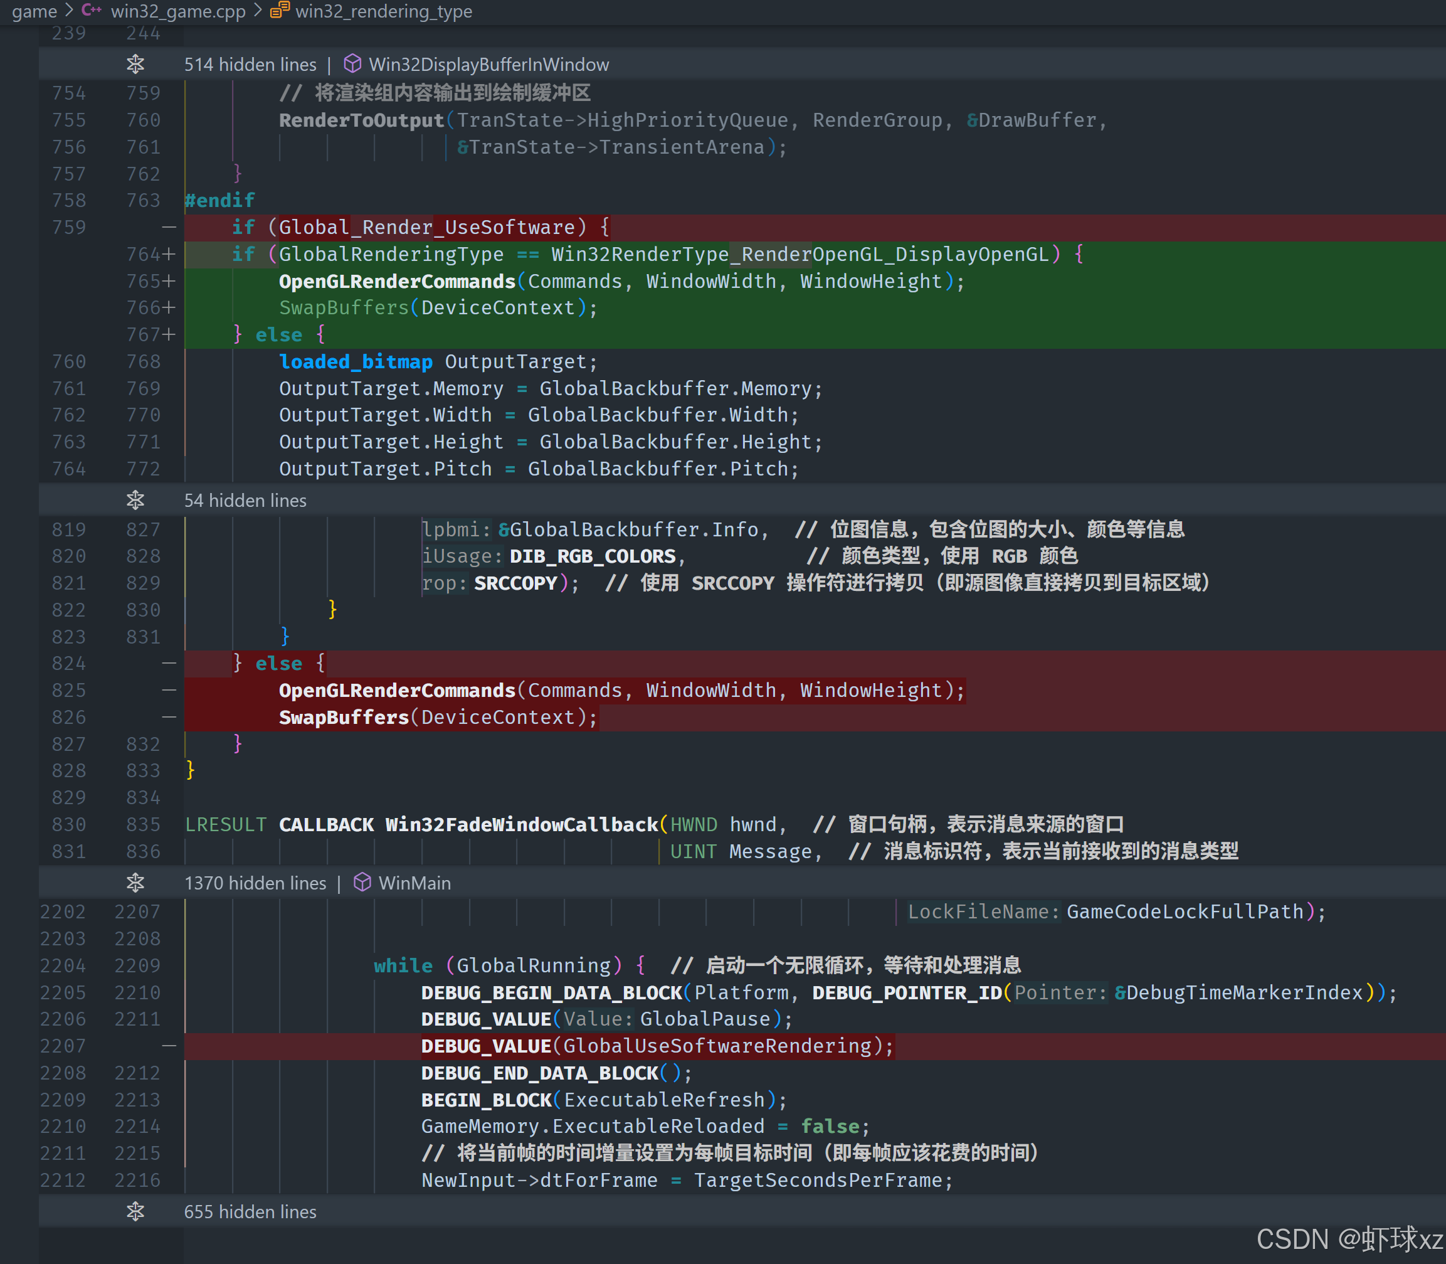Viewport: 1446px width, 1264px height.
Task: Click struct symbol icon before win32_rendering_type
Action: pyautogui.click(x=280, y=11)
